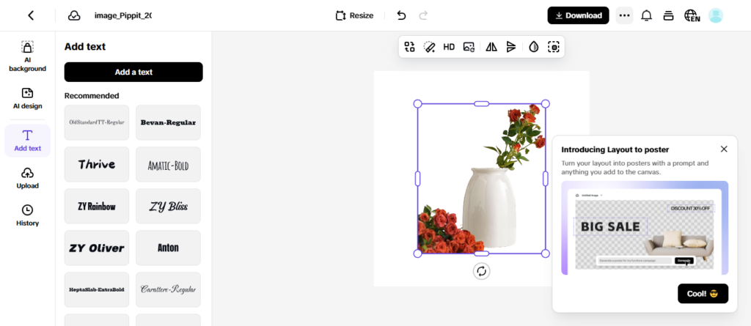This screenshot has height=326, width=751.
Task: Click the cloud save icon
Action: tap(73, 15)
